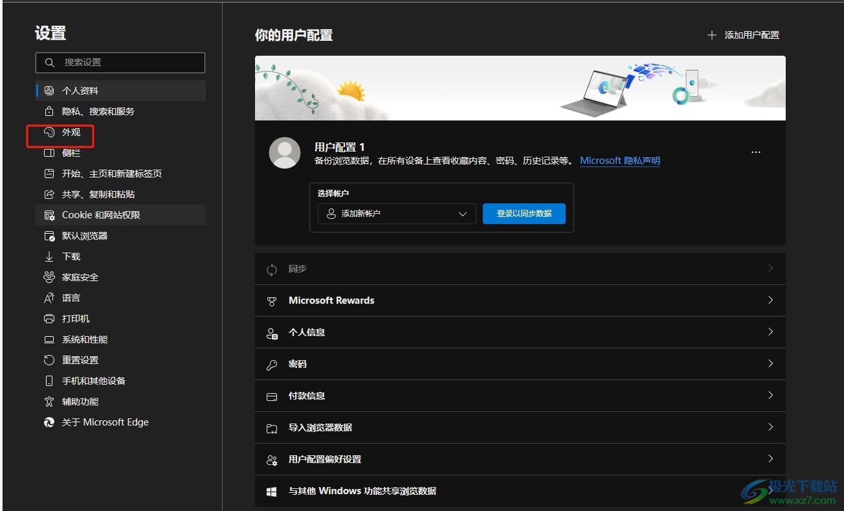Open 系统和性能 settings section

120,339
